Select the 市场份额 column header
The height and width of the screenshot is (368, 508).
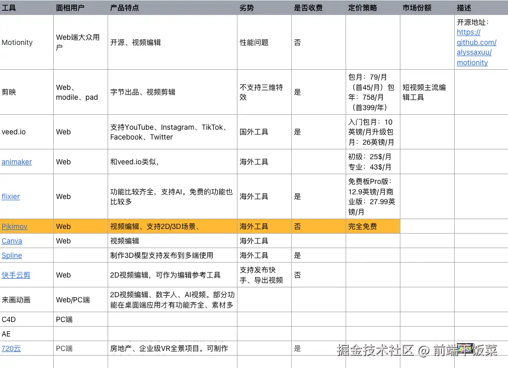[x=427, y=8]
